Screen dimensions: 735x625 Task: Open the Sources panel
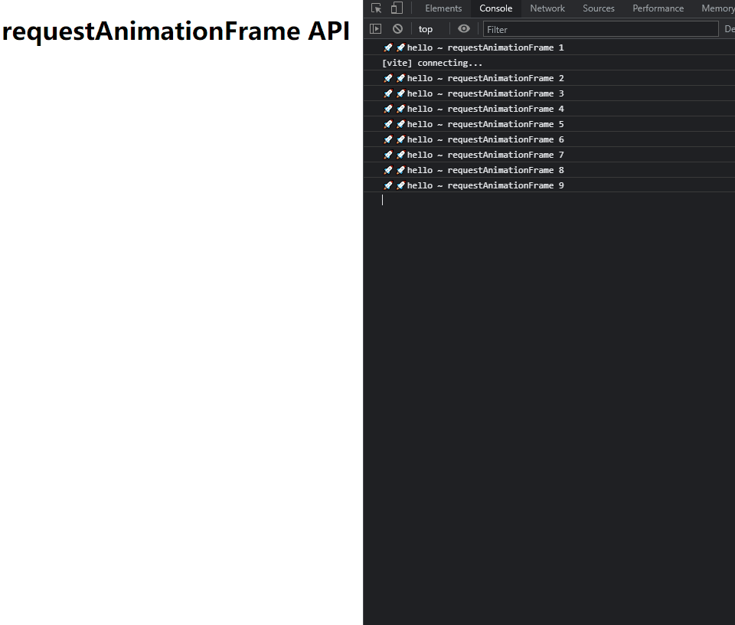point(598,8)
